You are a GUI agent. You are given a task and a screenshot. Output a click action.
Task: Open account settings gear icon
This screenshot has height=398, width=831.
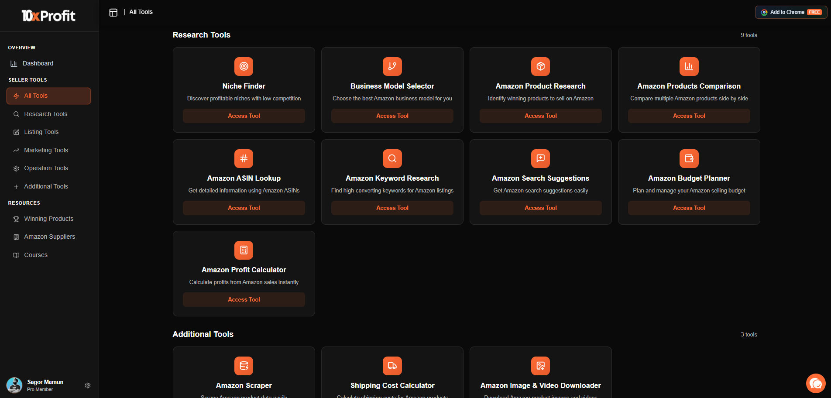tap(88, 385)
